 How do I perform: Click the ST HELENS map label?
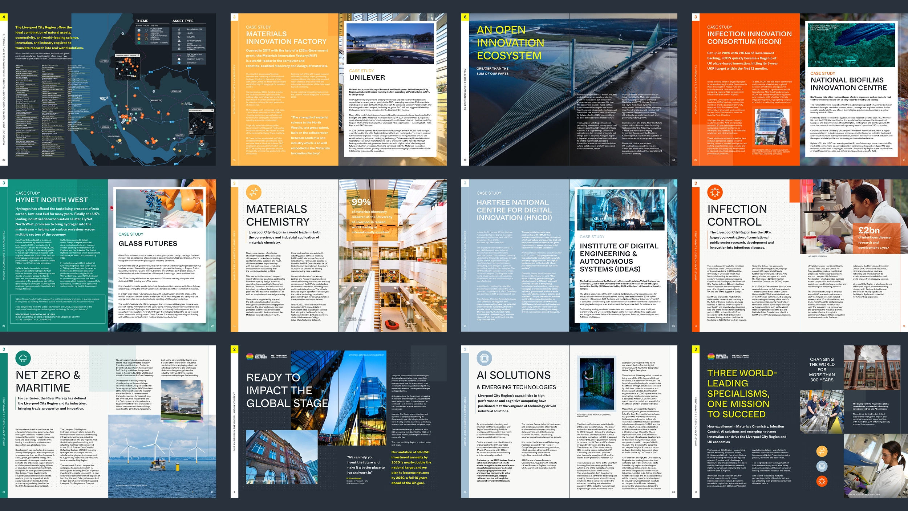pyautogui.click(x=176, y=91)
